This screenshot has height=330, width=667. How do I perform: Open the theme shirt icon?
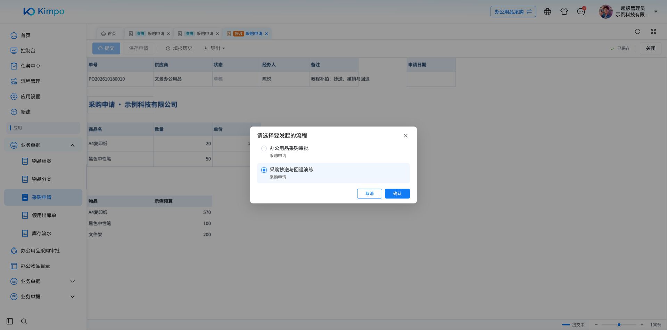tap(564, 11)
